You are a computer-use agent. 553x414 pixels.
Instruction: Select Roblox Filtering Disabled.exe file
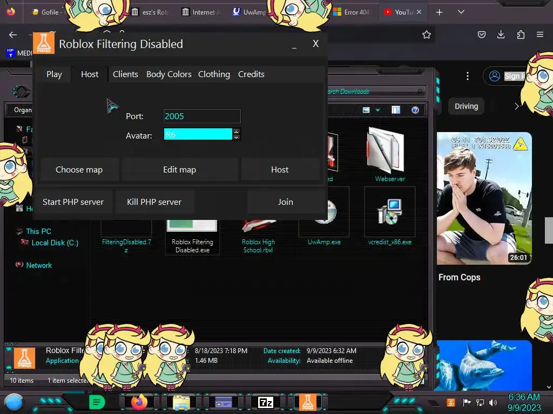[x=192, y=237]
